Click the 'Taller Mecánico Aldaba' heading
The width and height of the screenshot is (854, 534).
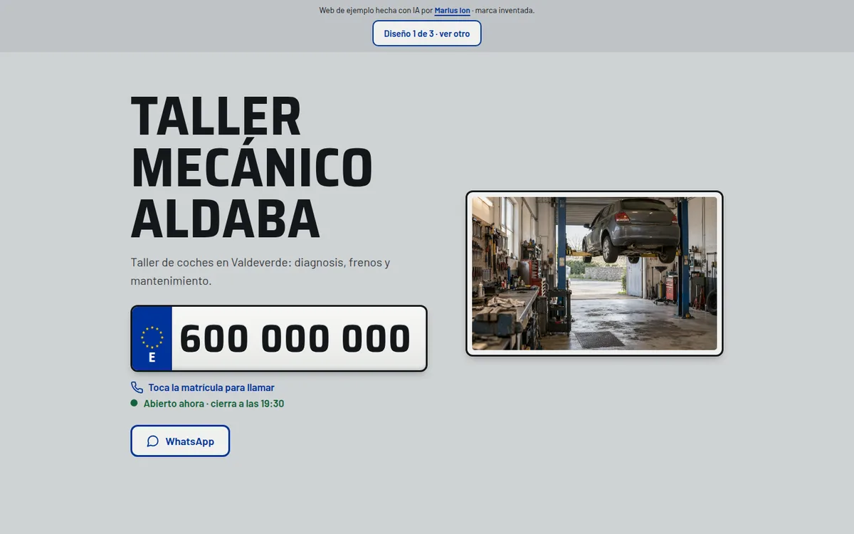251,168
